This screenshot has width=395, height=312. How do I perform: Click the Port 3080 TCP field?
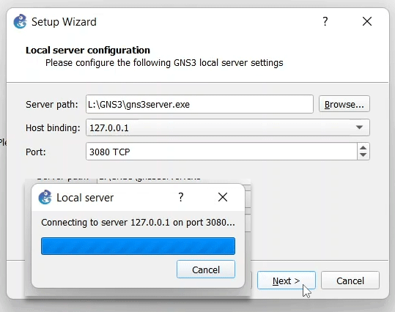[x=221, y=152]
